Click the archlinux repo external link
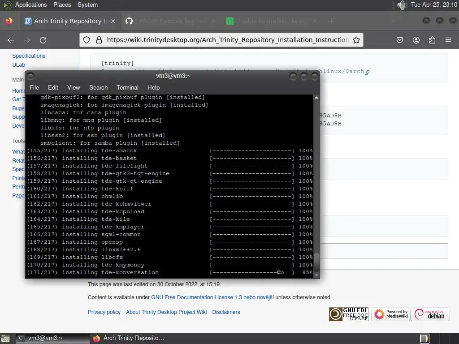The image size is (459, 344). (344, 71)
